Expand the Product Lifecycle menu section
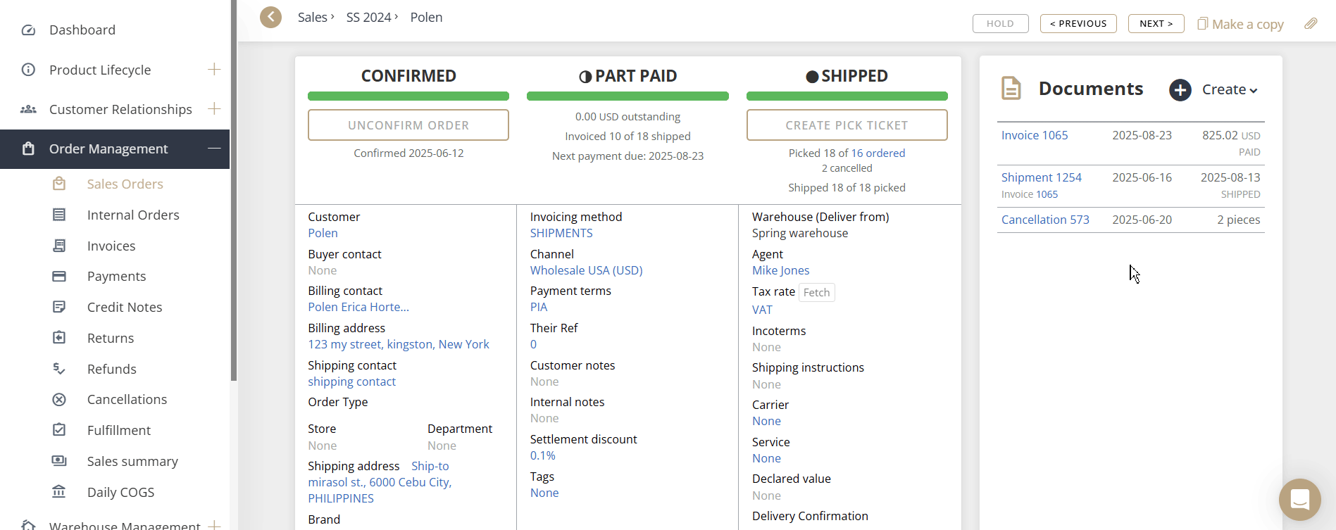 pyautogui.click(x=214, y=69)
